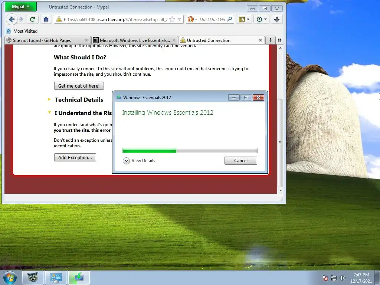The image size is (380, 285).
Task: Open the Windows Start menu orb
Action: [x=10, y=278]
